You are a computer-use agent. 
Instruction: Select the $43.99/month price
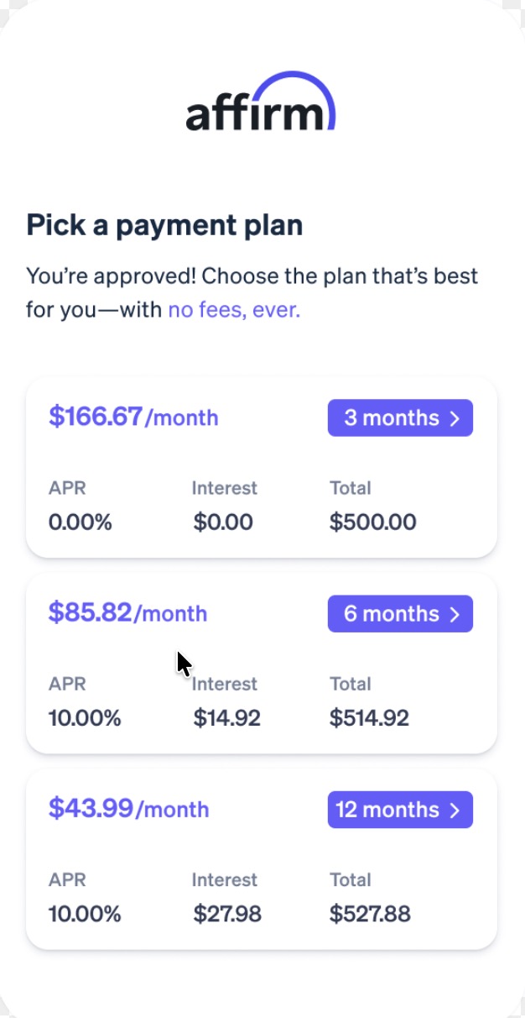(128, 808)
